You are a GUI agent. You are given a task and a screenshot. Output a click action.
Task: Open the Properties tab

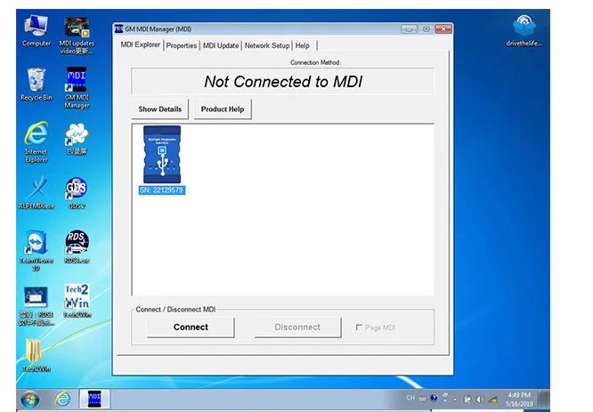click(x=182, y=45)
